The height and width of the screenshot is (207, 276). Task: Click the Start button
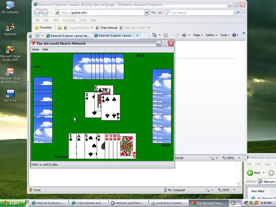click(x=13, y=203)
